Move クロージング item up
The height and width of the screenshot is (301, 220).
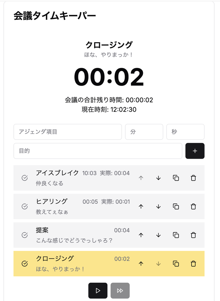coord(141,264)
